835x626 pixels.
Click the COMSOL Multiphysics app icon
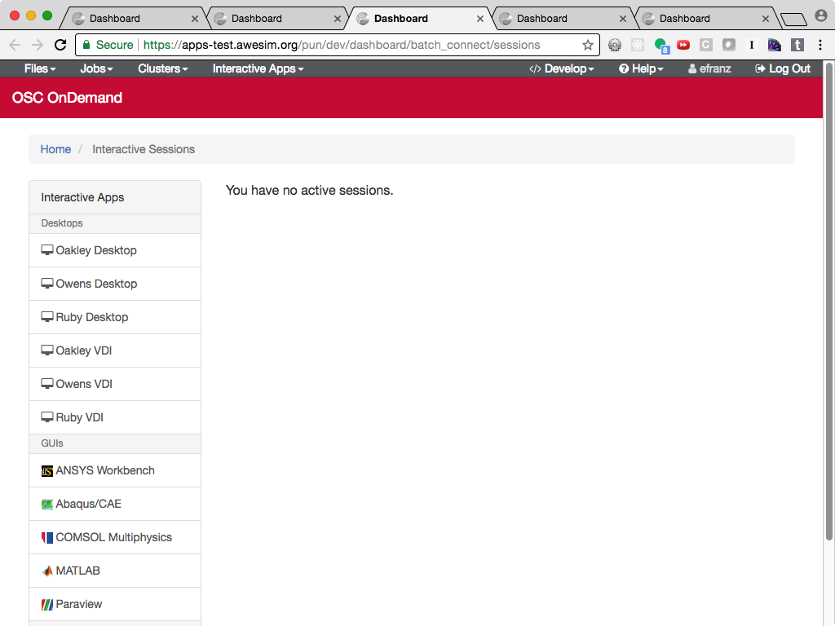[x=46, y=538]
